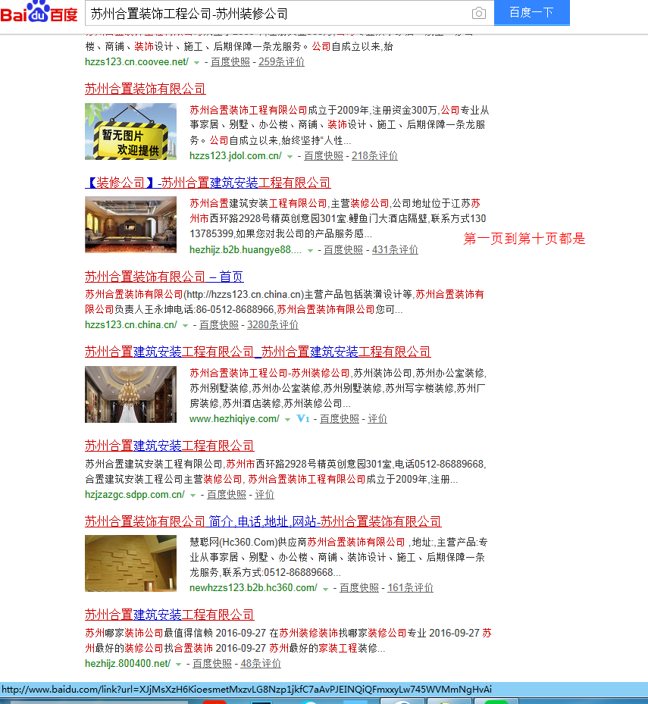Open 百度快照 for hzzs123.cn.china.cn
Image resolution: width=648 pixels, height=704 pixels.
pos(219,324)
